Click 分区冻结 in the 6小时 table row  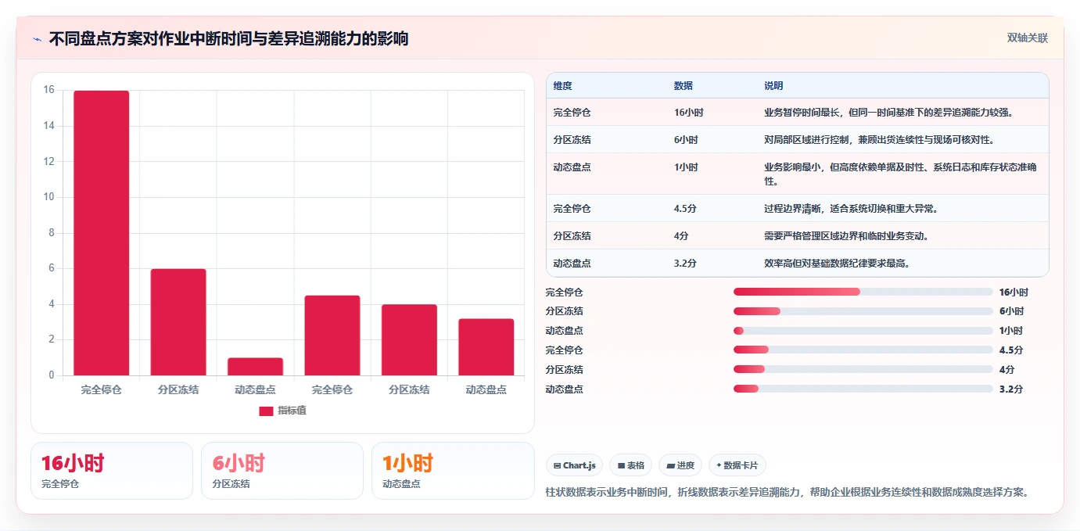572,140
